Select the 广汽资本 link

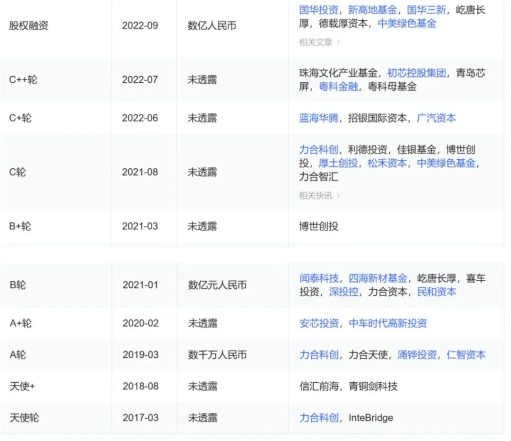[x=437, y=118]
